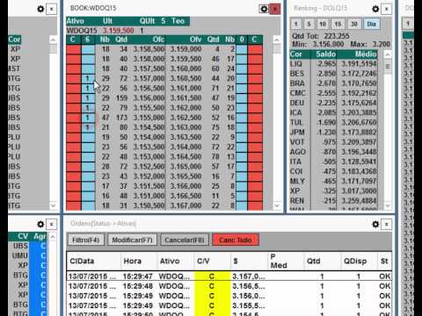Click the Teo header in BOOK panel
Viewport: 422px width, 316px height.
(x=178, y=21)
